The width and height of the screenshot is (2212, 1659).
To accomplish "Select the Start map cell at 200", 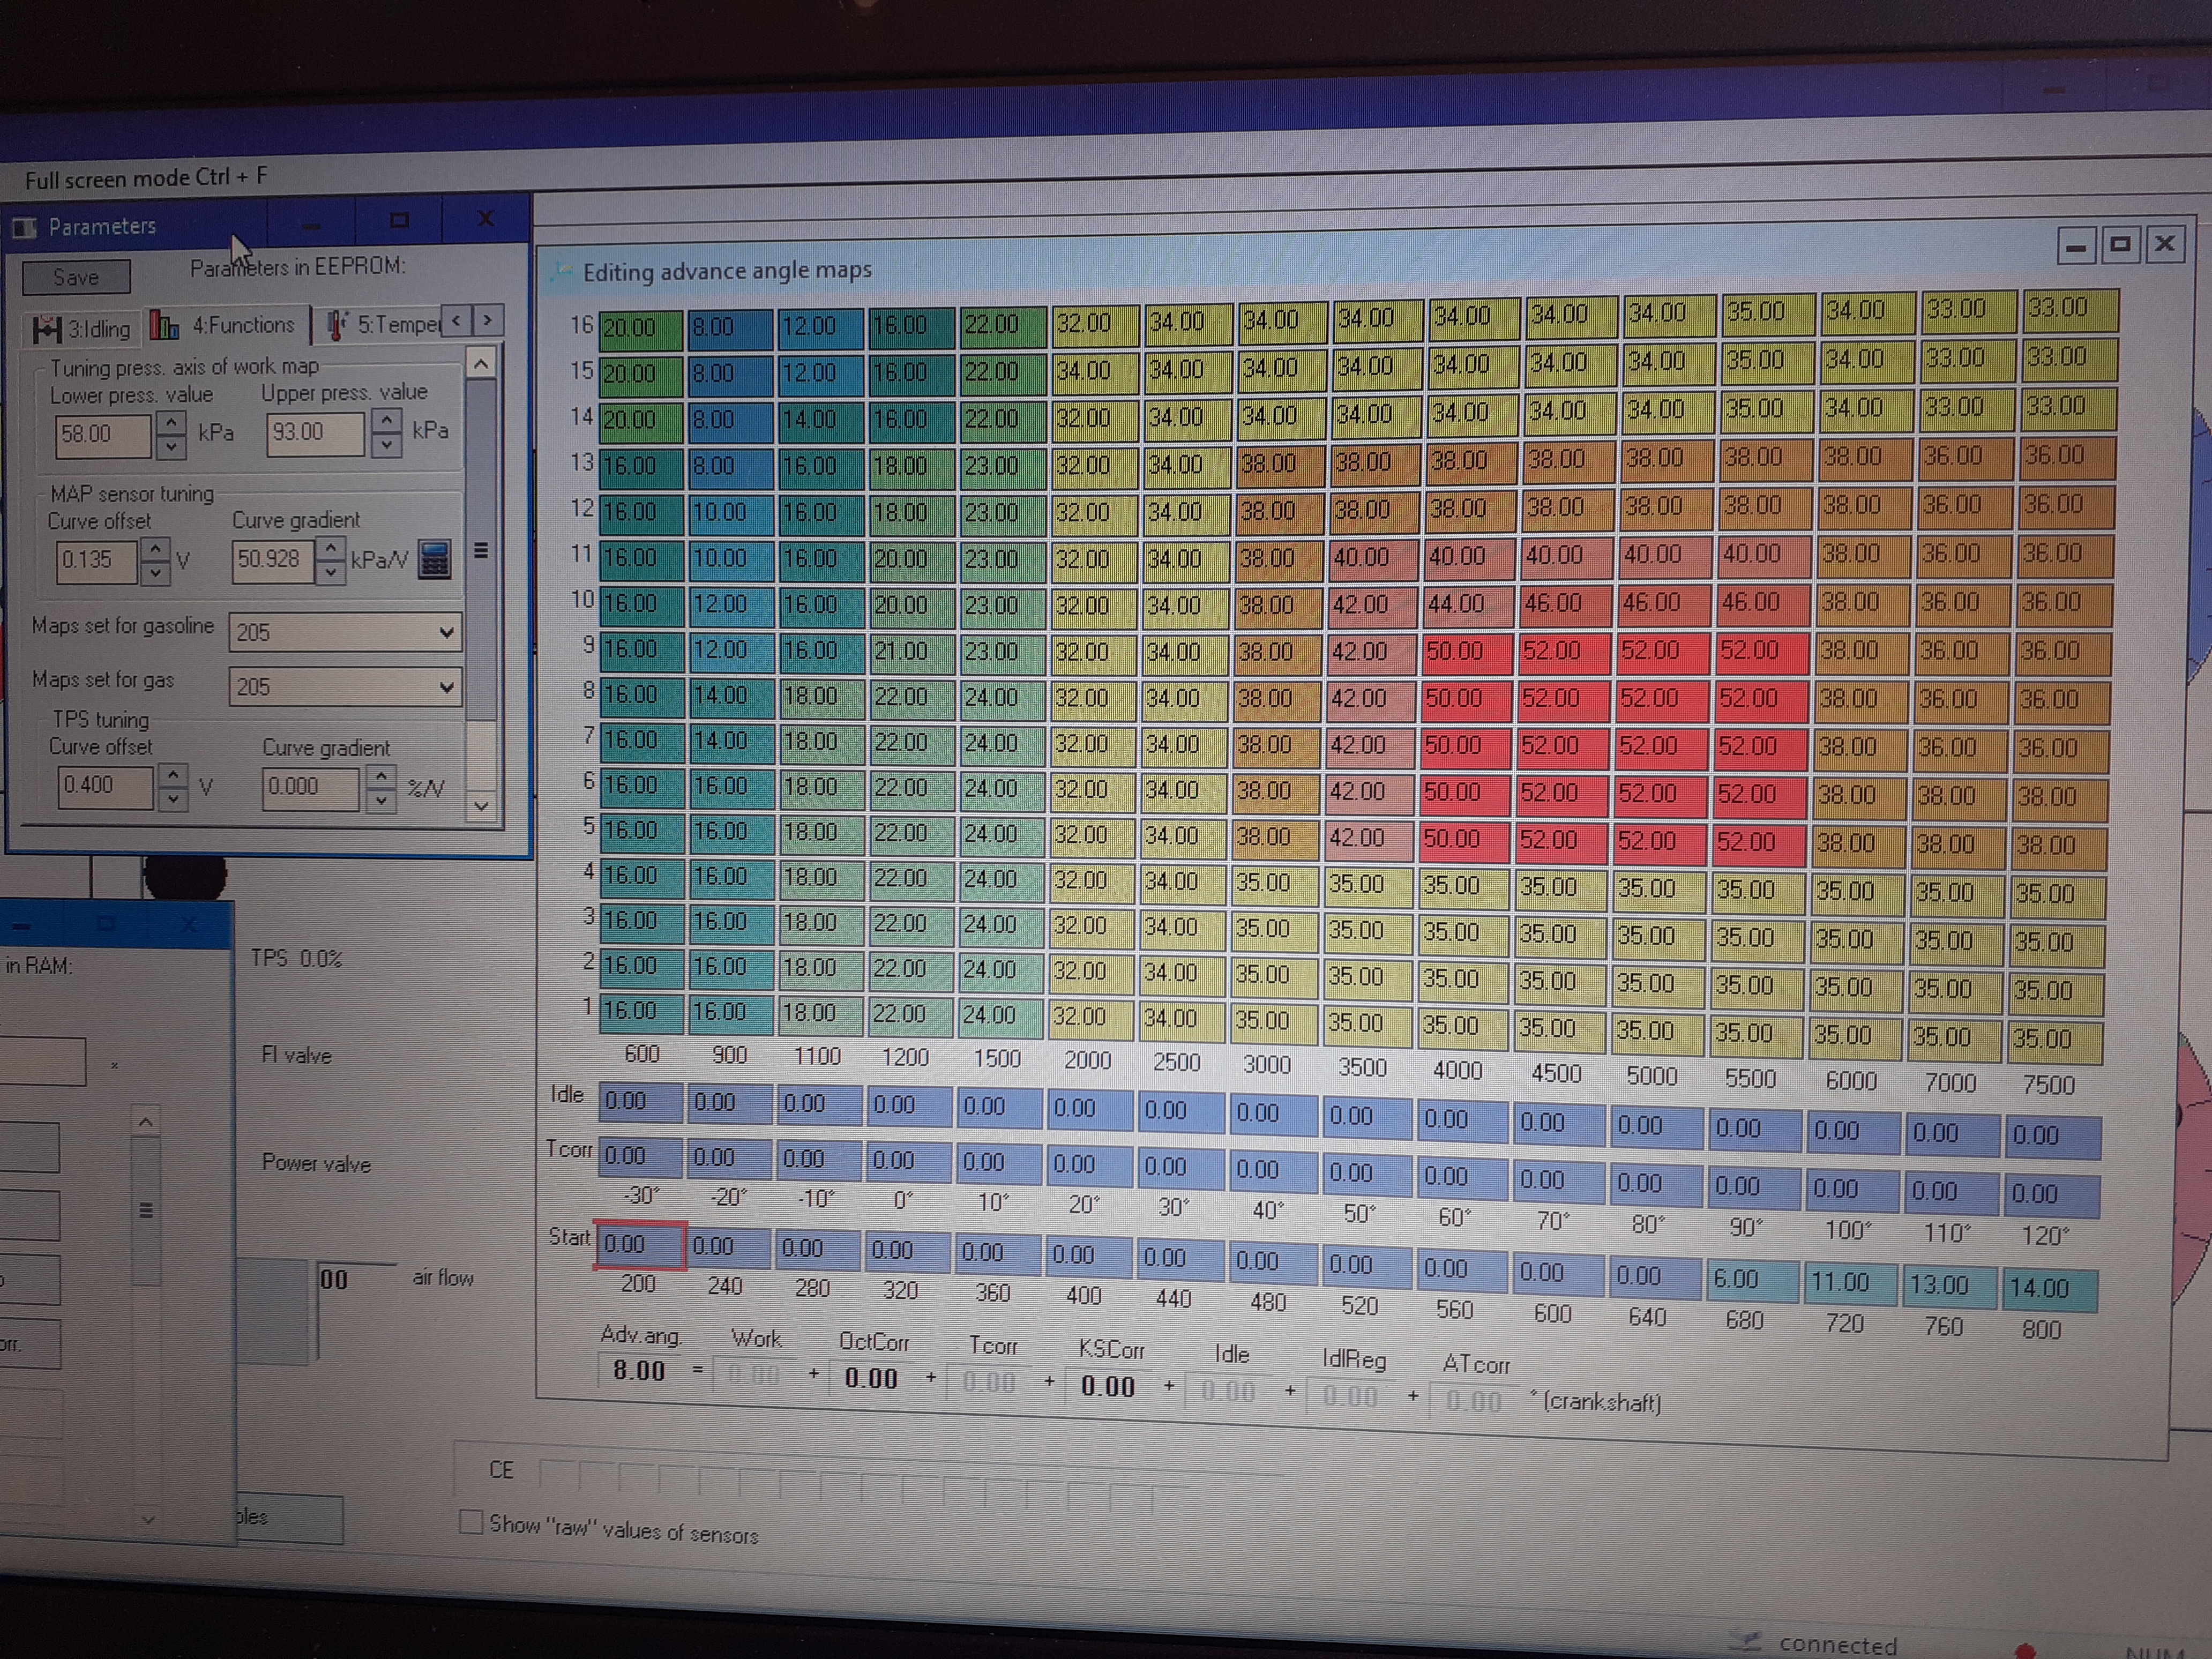I will 640,1245.
